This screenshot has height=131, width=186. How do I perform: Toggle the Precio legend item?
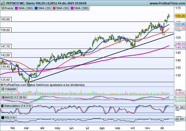(7, 8)
